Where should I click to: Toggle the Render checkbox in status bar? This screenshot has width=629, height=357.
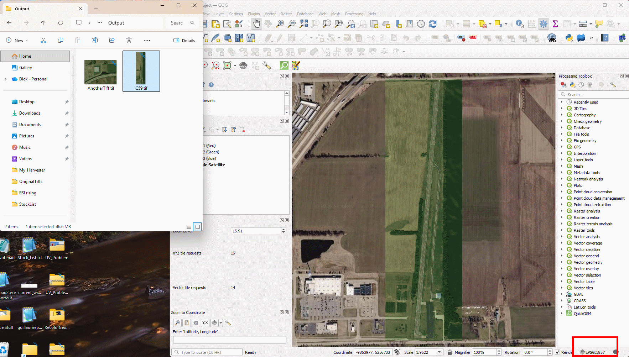click(x=557, y=352)
